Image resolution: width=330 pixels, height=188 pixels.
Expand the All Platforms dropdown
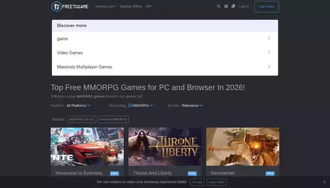pos(78,105)
